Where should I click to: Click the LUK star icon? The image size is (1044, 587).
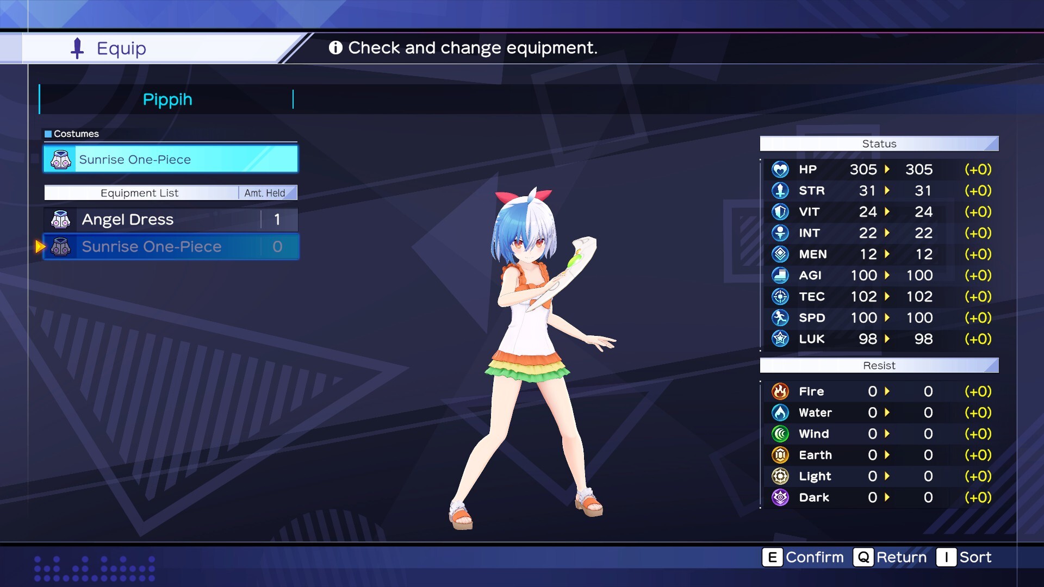[x=780, y=339]
